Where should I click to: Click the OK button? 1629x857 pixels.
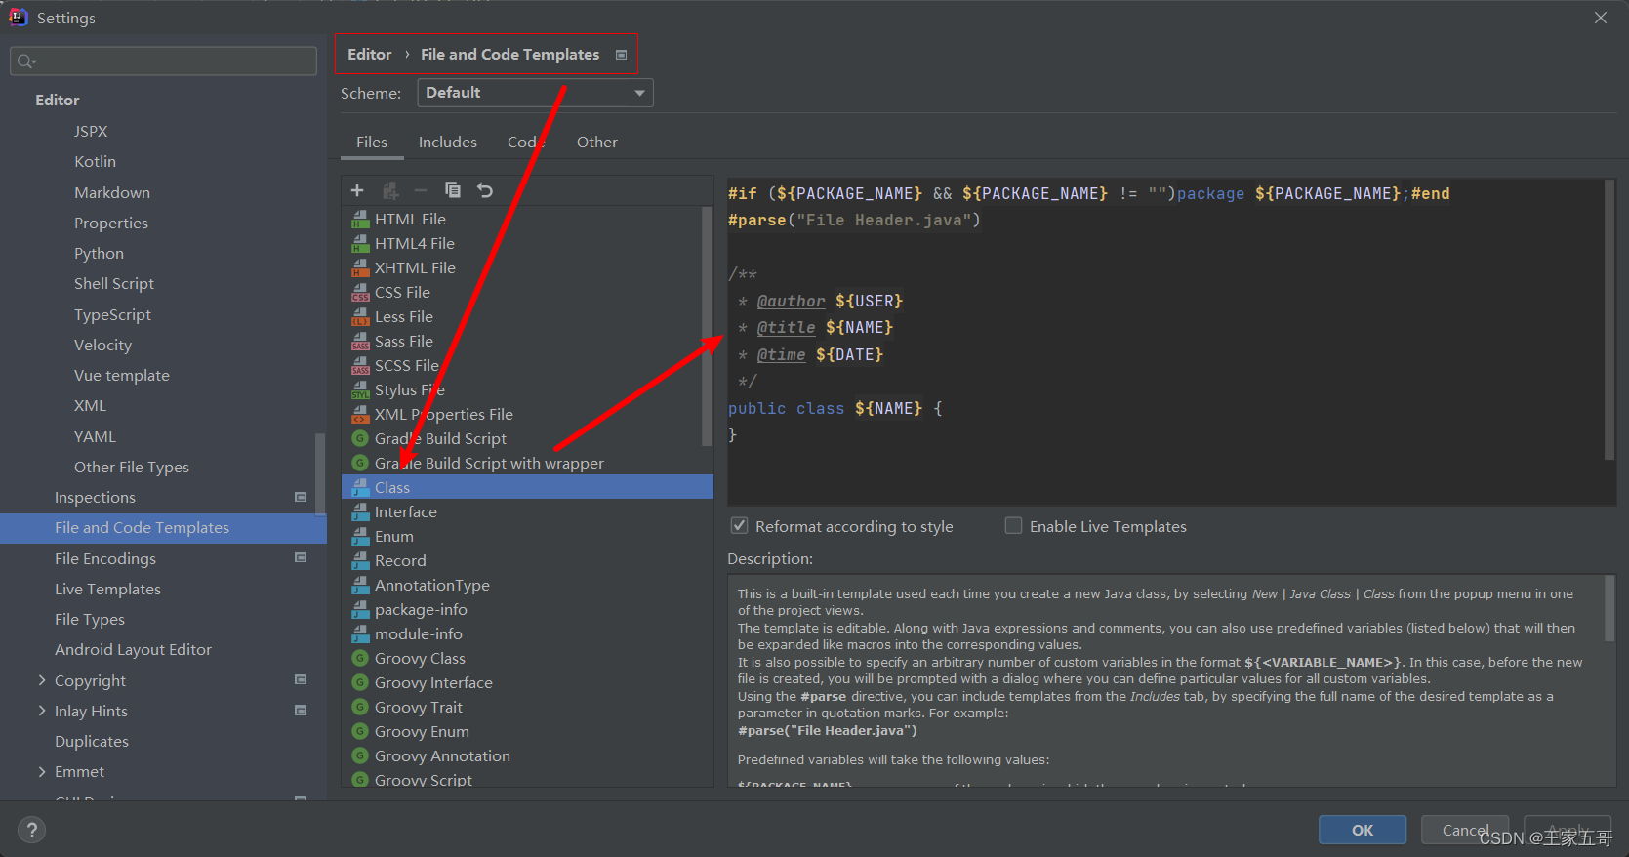[x=1363, y=830]
